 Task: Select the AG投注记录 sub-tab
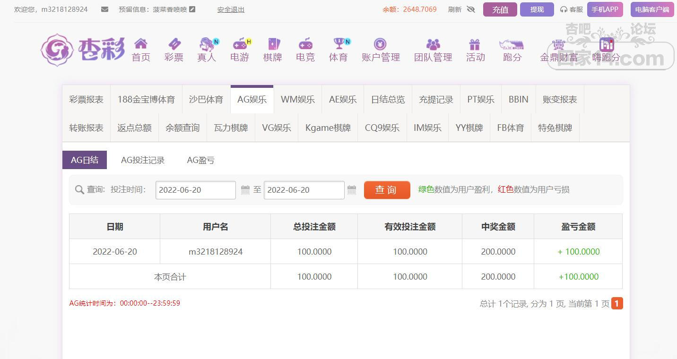(x=143, y=160)
